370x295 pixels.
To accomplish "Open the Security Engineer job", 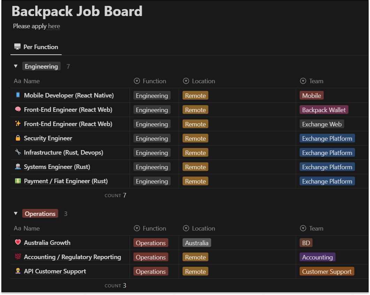I will click(x=48, y=138).
